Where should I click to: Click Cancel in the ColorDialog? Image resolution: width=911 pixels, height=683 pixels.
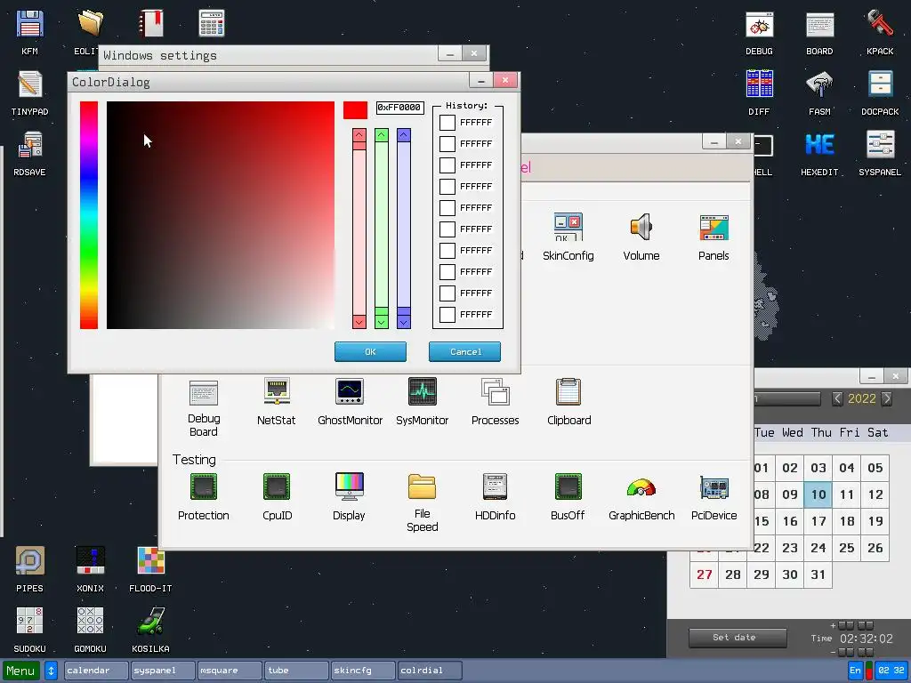click(464, 352)
